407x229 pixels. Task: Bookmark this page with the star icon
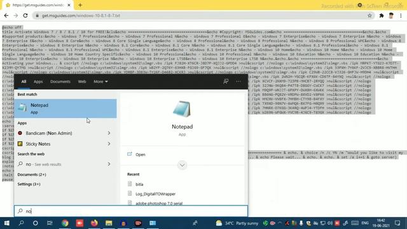click(369, 15)
